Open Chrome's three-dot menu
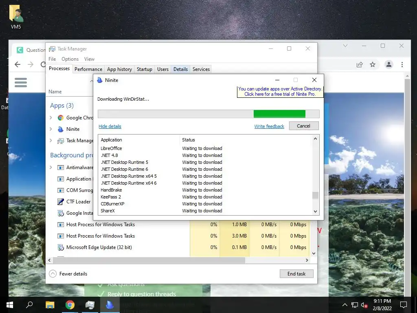This screenshot has width=417, height=313. point(402,64)
